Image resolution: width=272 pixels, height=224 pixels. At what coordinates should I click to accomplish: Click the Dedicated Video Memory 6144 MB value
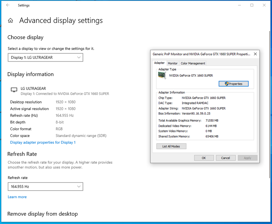pos(211,126)
